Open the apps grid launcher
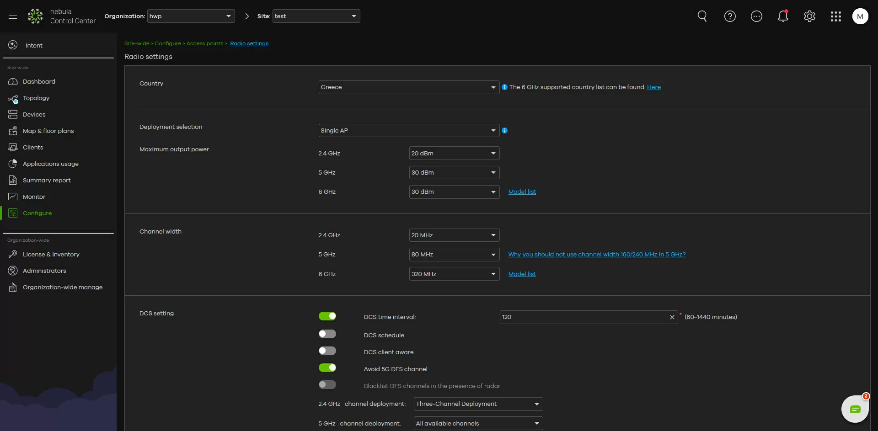This screenshot has width=878, height=431. [835, 16]
